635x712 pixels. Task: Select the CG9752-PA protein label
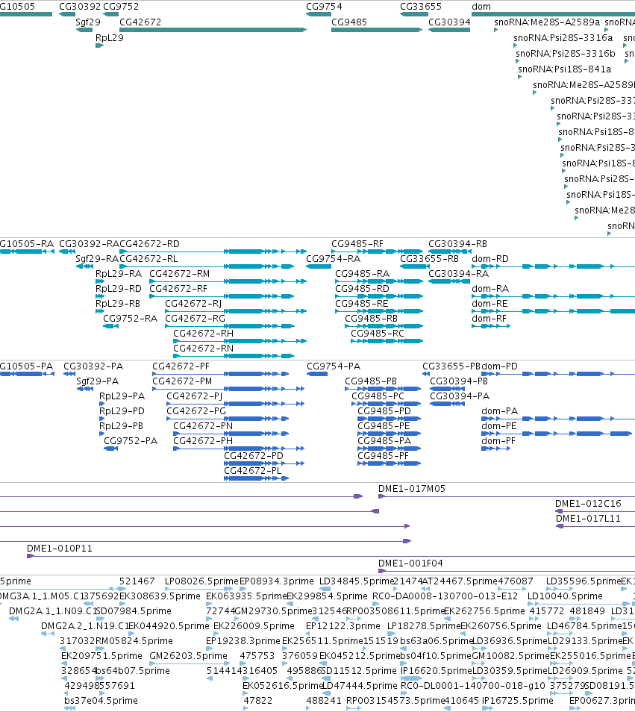131,441
